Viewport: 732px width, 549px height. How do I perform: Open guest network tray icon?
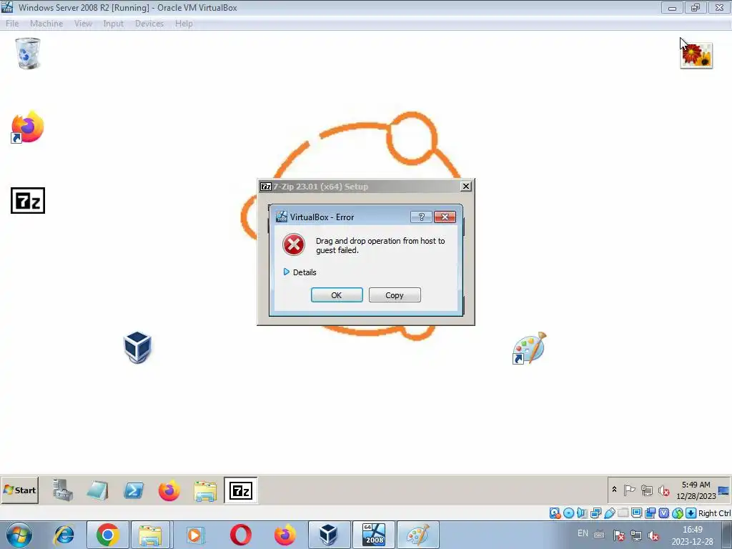tap(646, 490)
